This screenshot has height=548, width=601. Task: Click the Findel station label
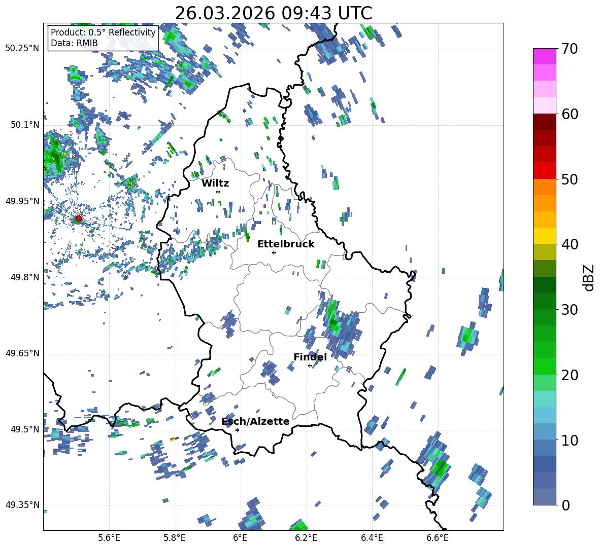click(x=310, y=357)
